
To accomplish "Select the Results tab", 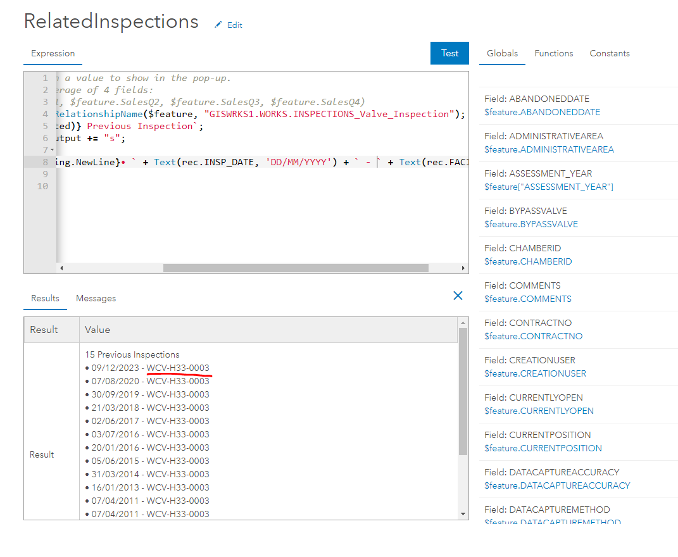I will (45, 298).
